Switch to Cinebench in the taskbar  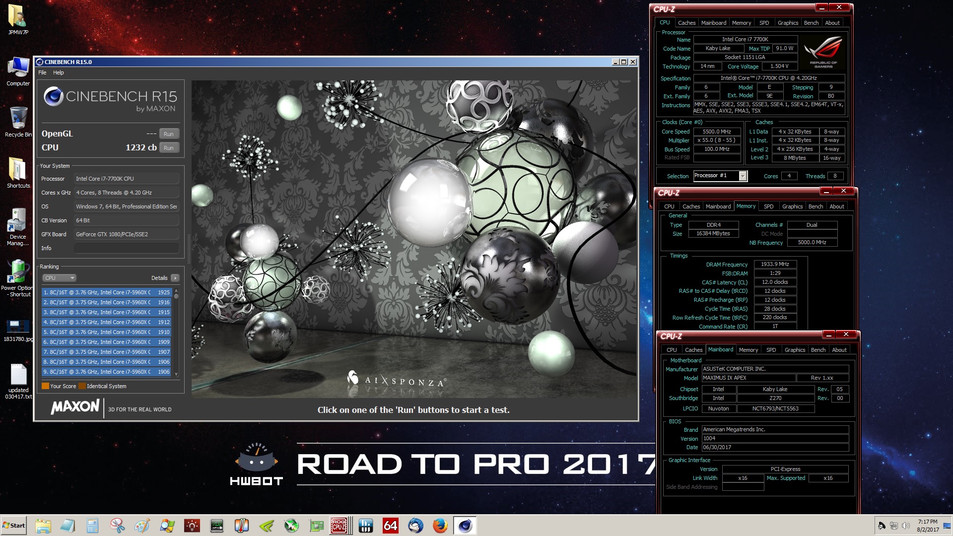coord(465,526)
